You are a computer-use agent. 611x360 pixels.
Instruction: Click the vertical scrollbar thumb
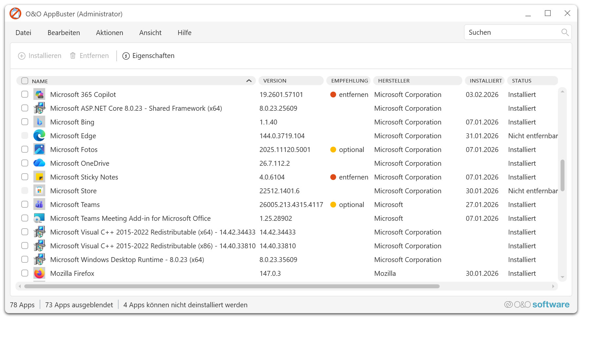[562, 175]
